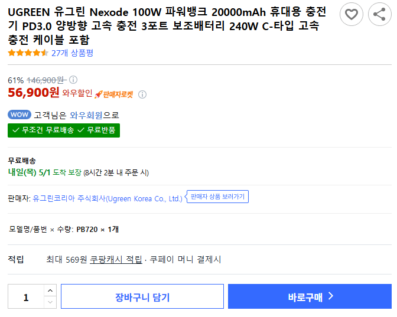Click the 무조건 무료배송 green badge
Viewport: 397px width, 317px height.
click(44, 130)
